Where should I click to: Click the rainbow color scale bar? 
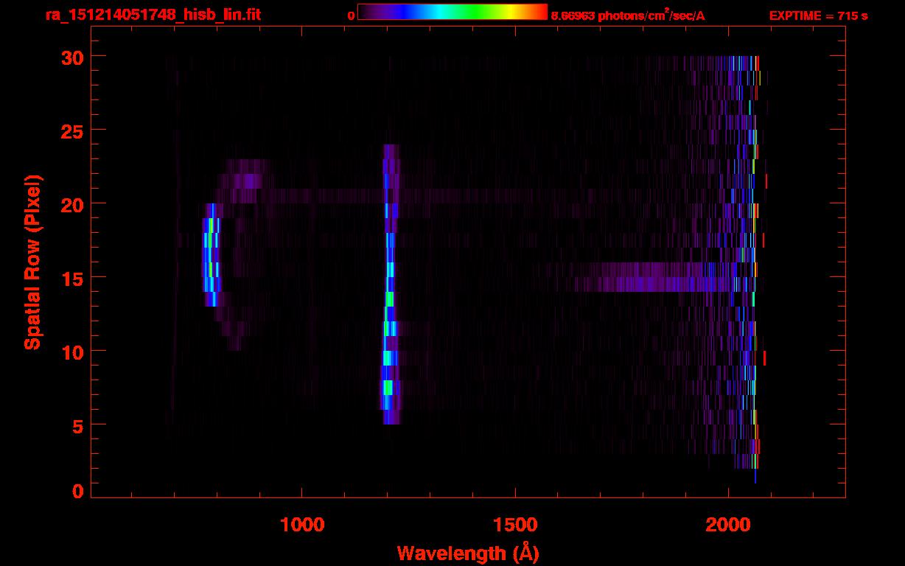tap(452, 12)
